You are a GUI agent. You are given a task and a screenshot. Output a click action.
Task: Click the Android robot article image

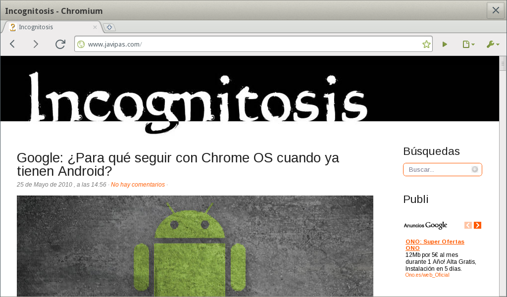[x=195, y=246]
